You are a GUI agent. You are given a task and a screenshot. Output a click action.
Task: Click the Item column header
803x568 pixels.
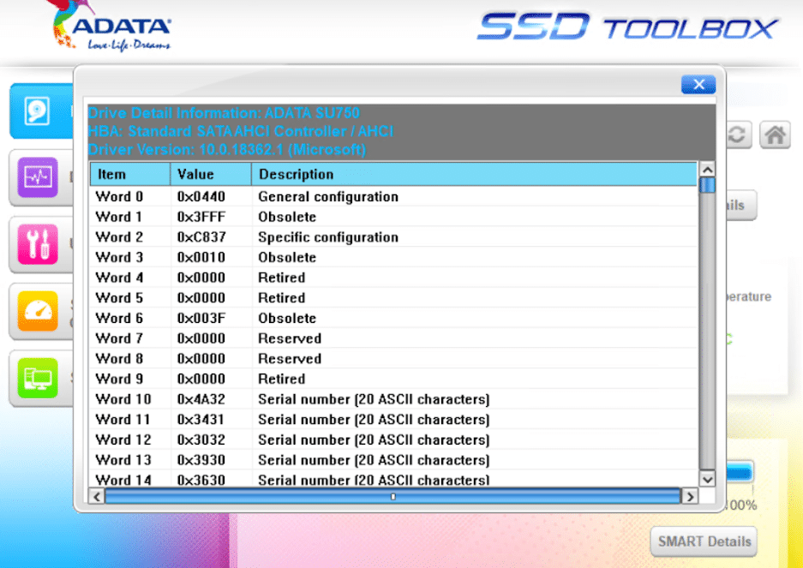(x=130, y=174)
